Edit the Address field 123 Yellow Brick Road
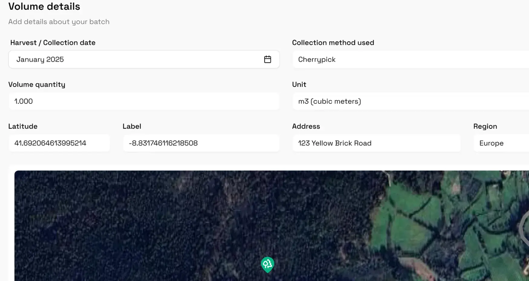529x281 pixels. point(376,143)
